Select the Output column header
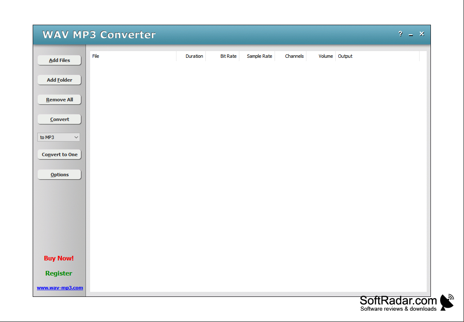The image size is (464, 322). (378, 56)
